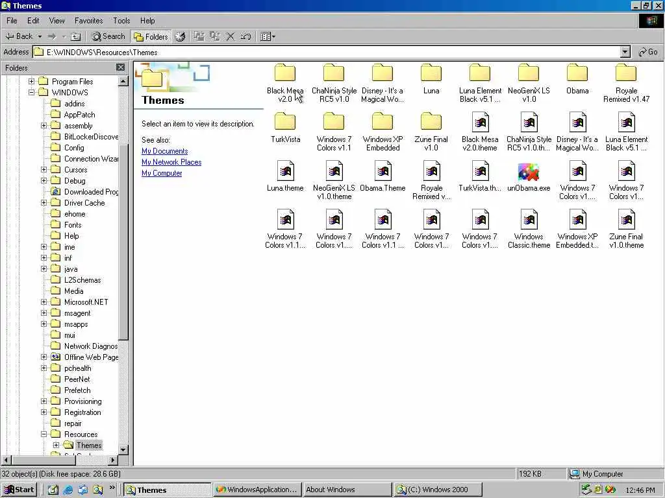The image size is (665, 498).
Task: Open the View menu
Action: [x=57, y=21]
